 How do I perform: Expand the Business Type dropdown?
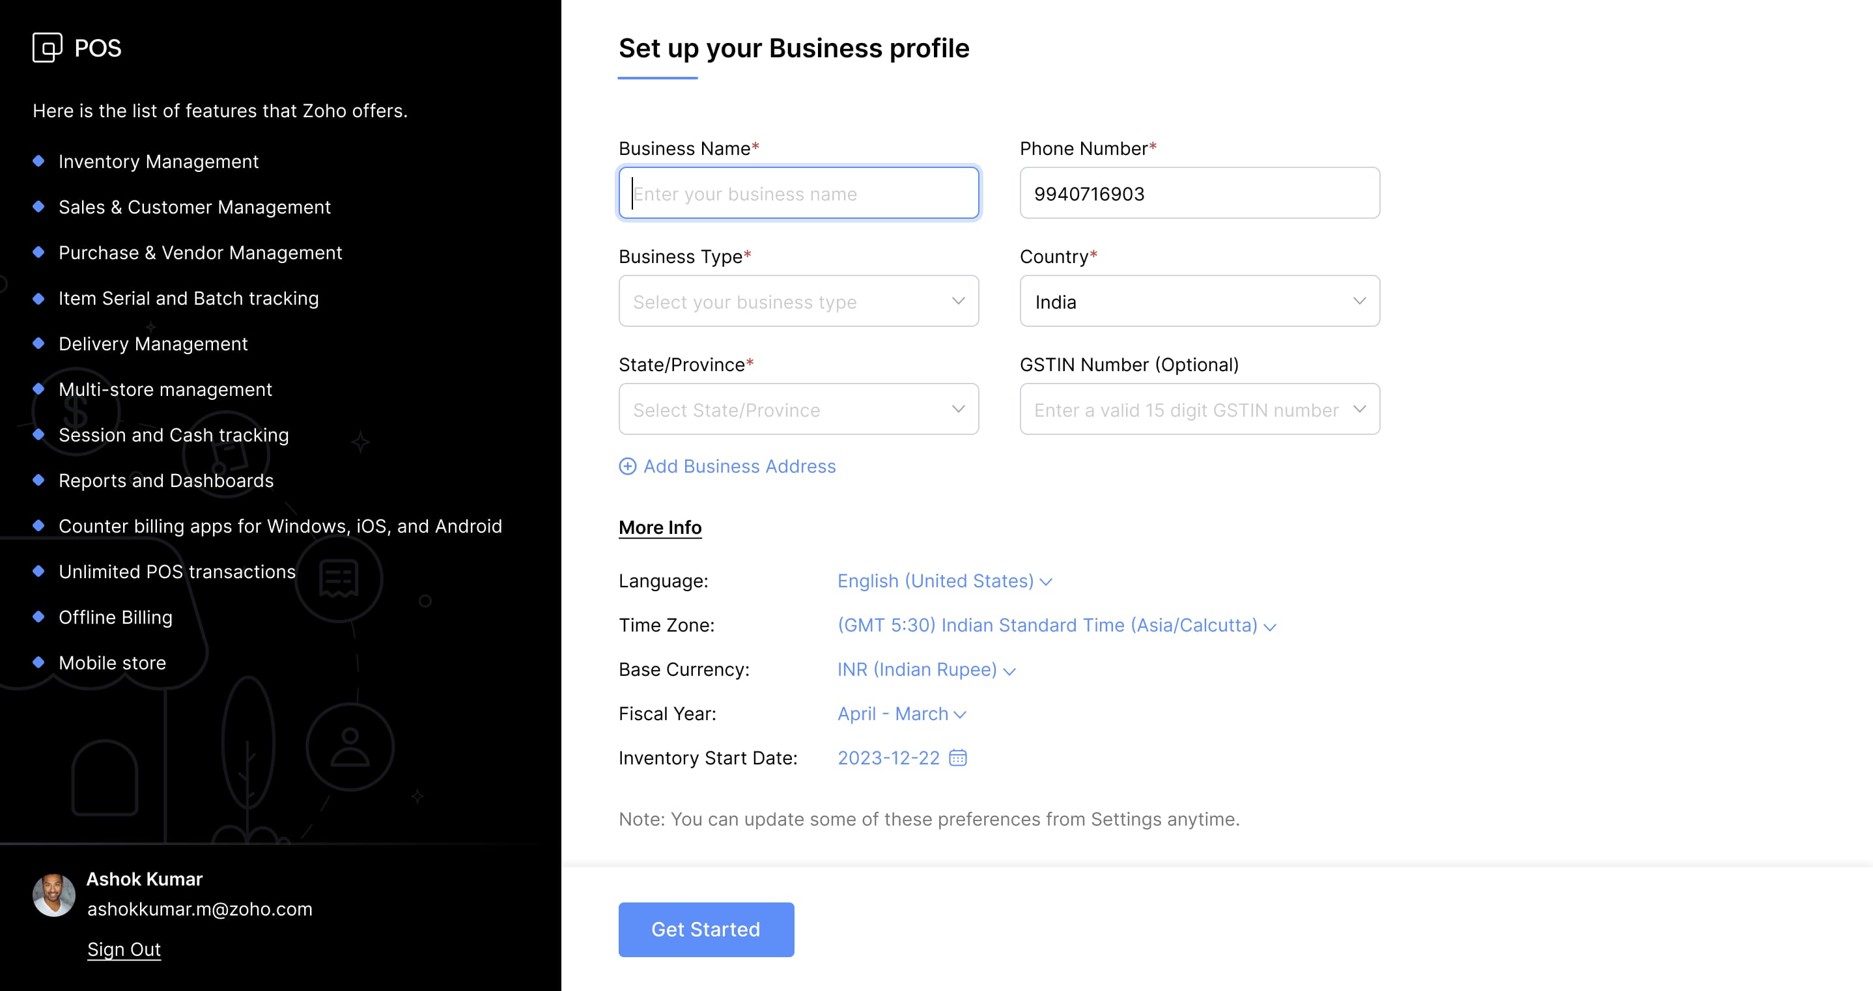coord(798,301)
